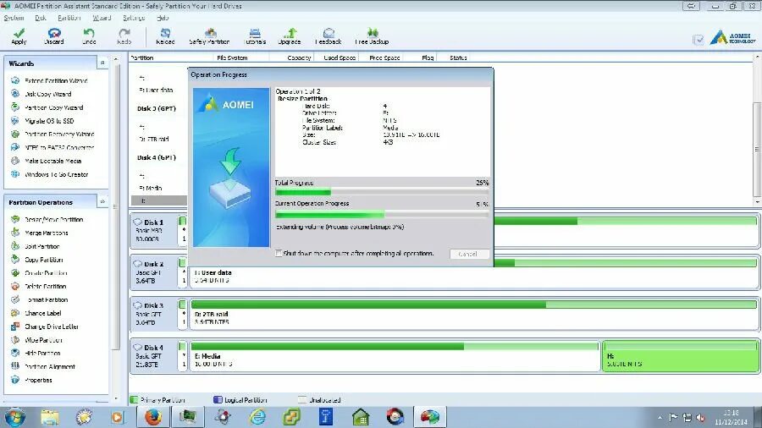Viewport: 762px width, 428px height.
Task: Open NTFS to FAT32 Converter
Action: (59, 147)
